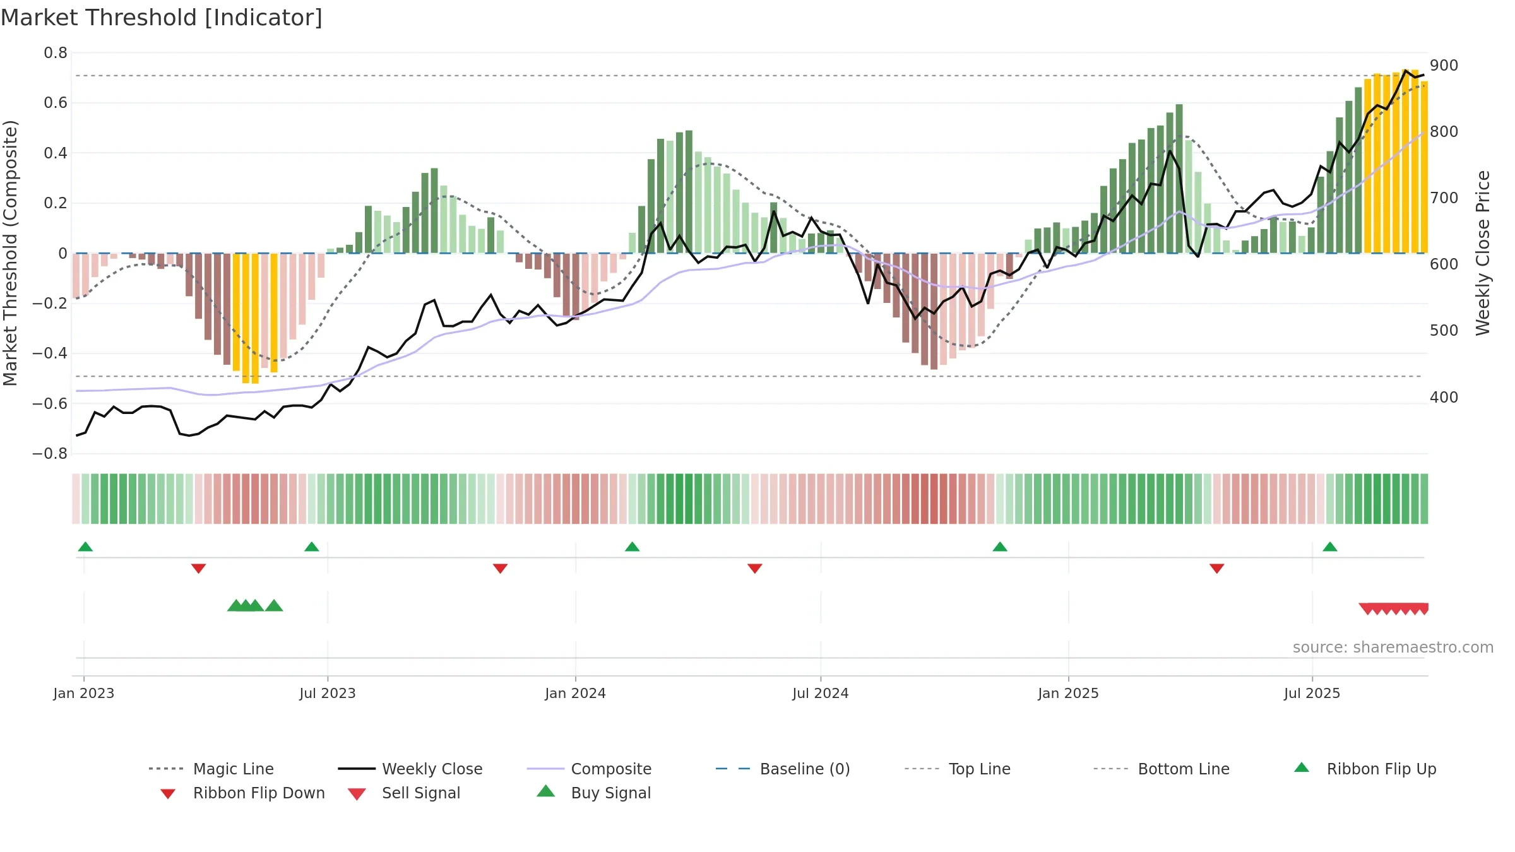Screen dimensions: 1515x852
Task: Click the Jan 2024 axis label
Action: (x=576, y=694)
